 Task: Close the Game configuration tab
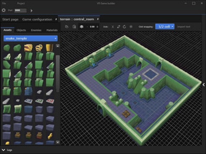pos(56,19)
